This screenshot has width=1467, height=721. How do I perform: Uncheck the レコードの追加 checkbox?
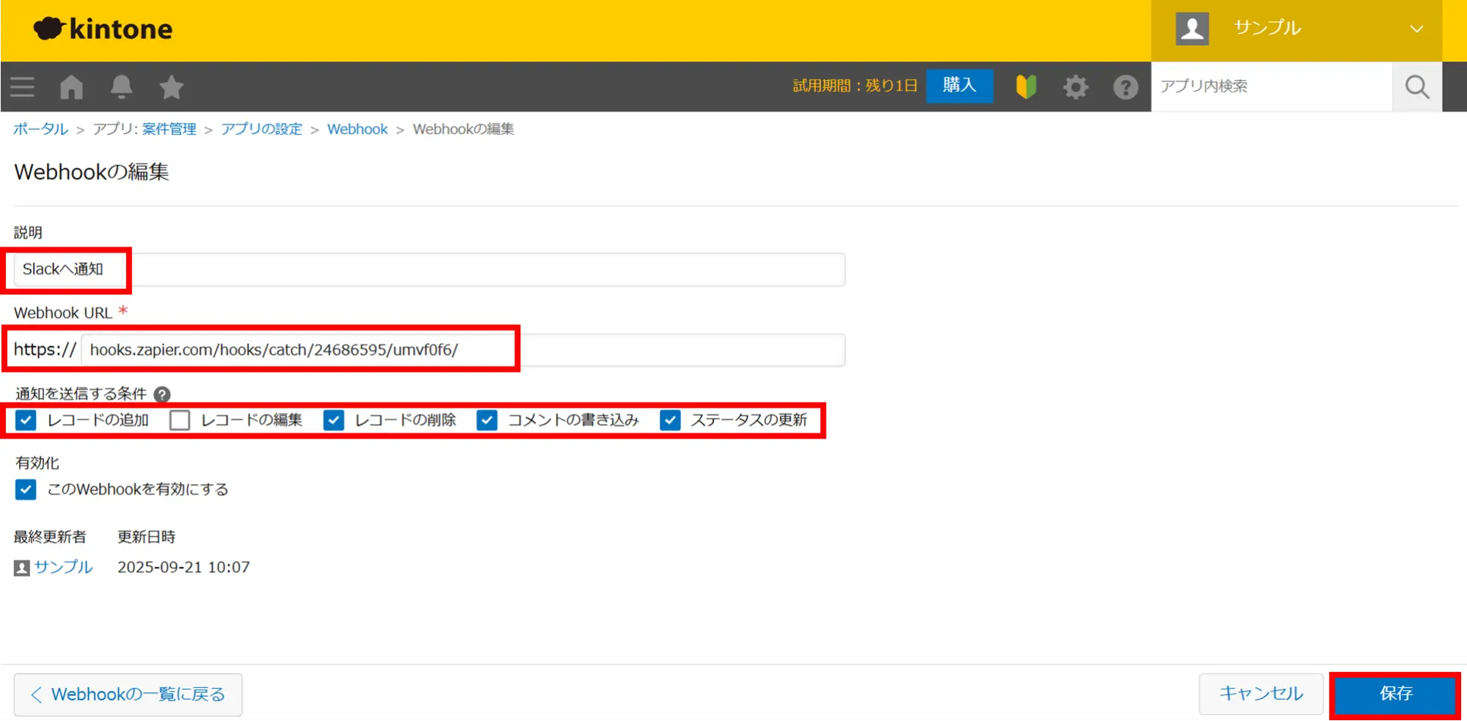(x=26, y=420)
